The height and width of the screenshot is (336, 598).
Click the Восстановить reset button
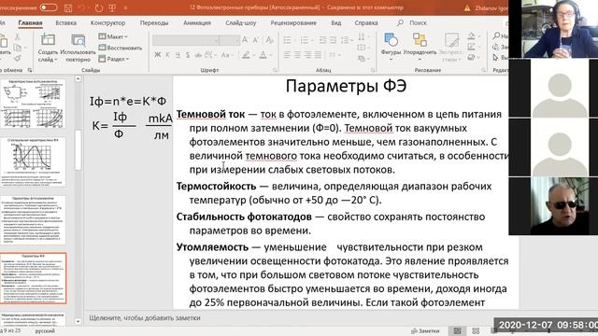121,48
